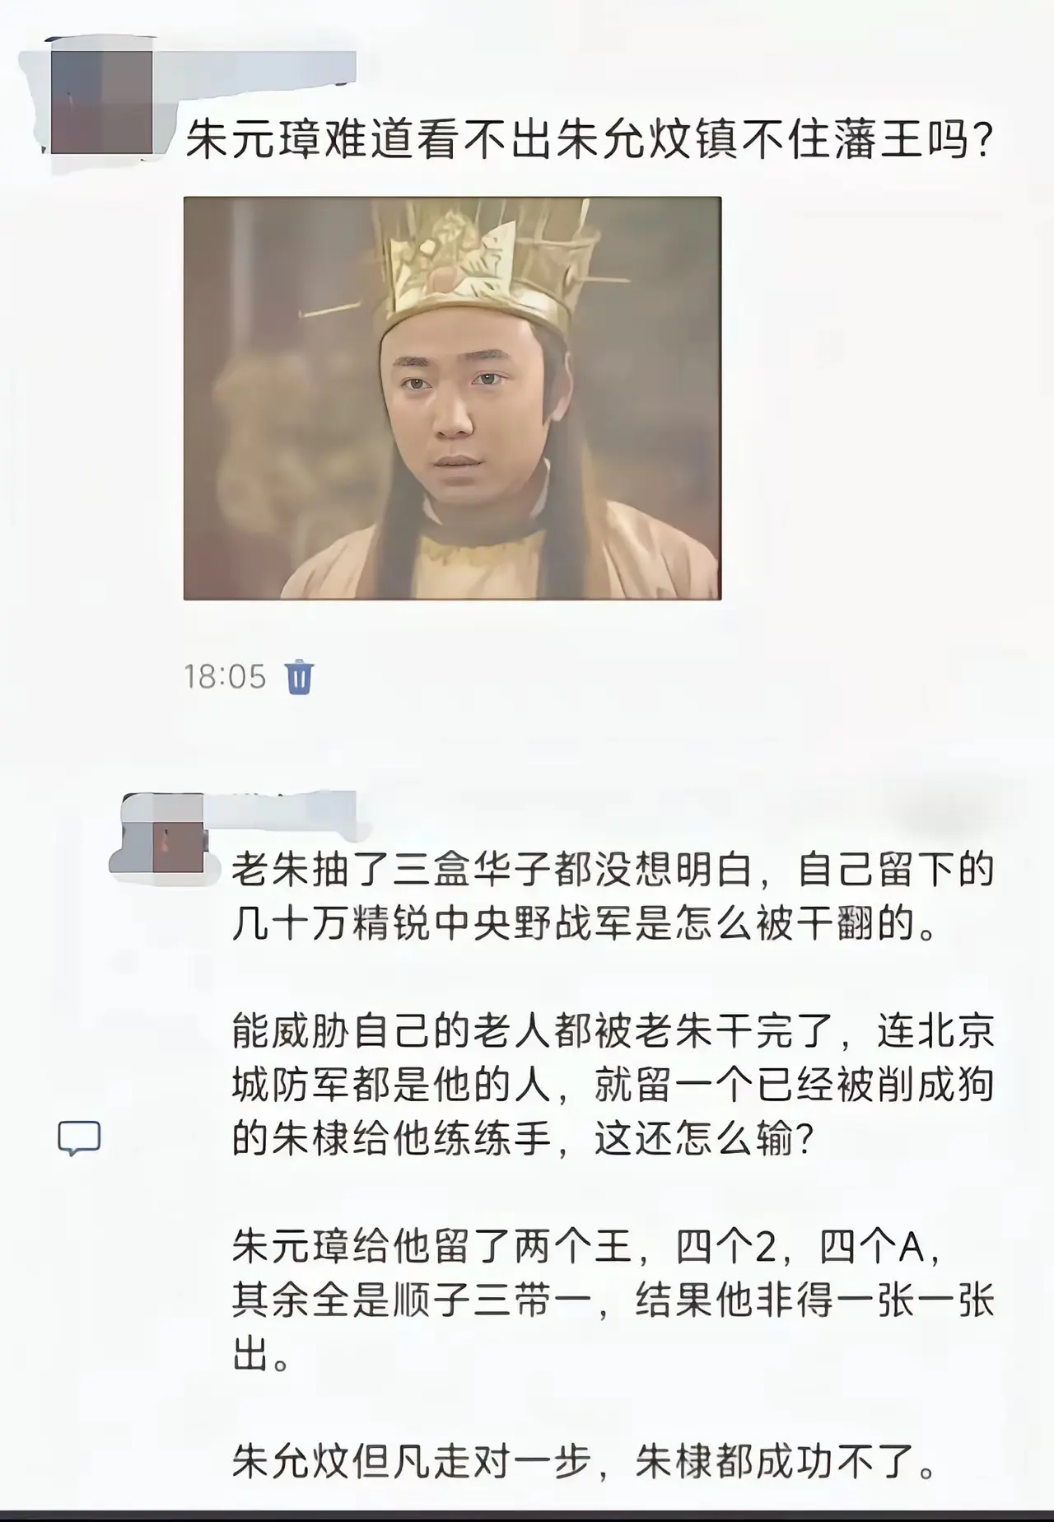
Task: Select the line starting 能威胁自己的老人
Action: [x=613, y=1032]
